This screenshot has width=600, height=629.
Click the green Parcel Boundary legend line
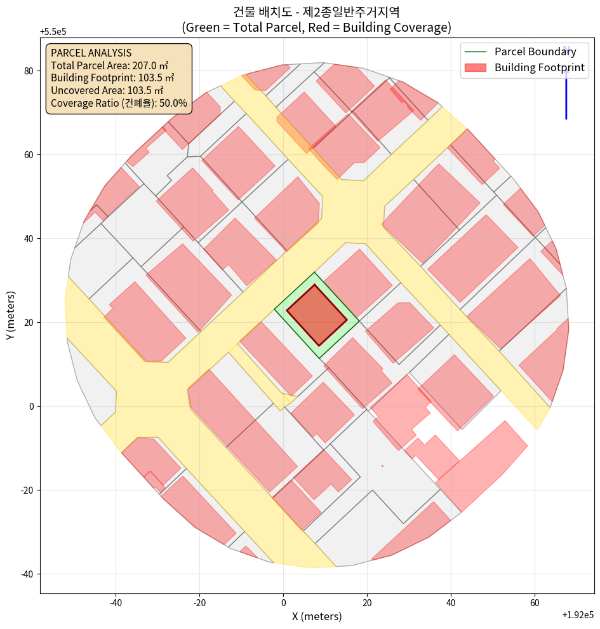(476, 52)
